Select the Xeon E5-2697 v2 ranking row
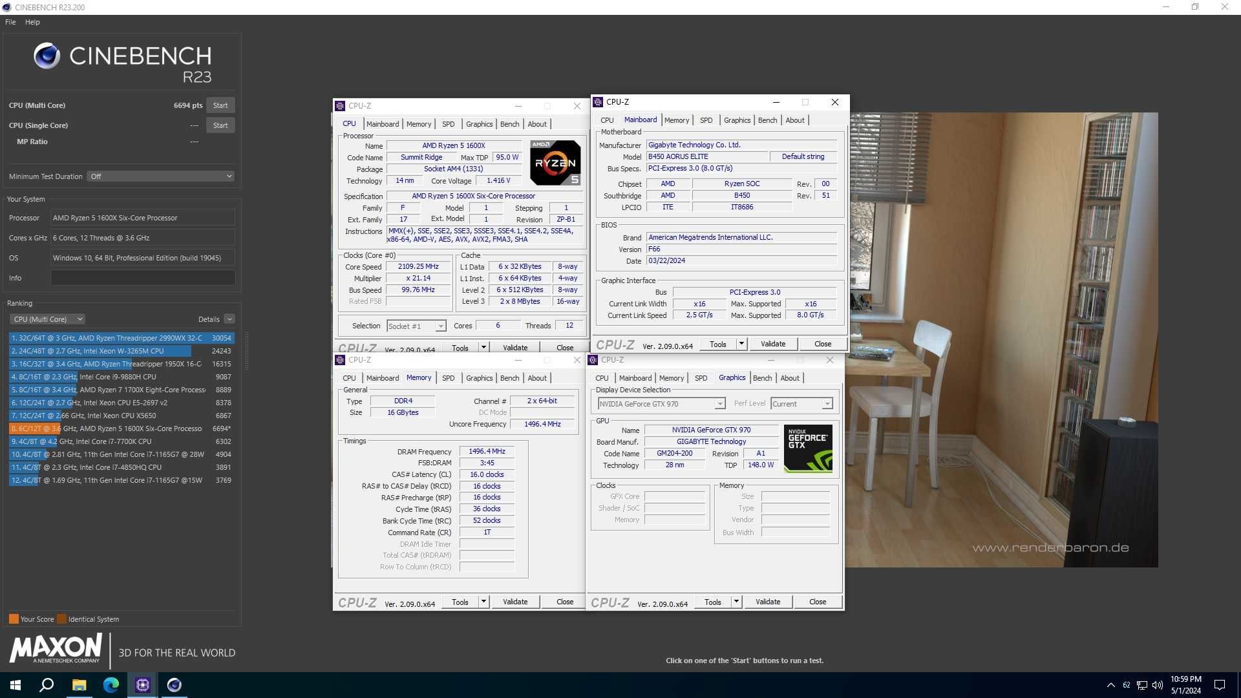 pos(122,403)
